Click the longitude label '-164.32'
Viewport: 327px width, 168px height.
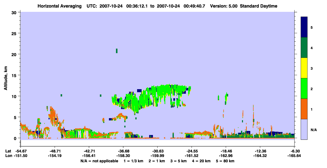tap(260, 156)
